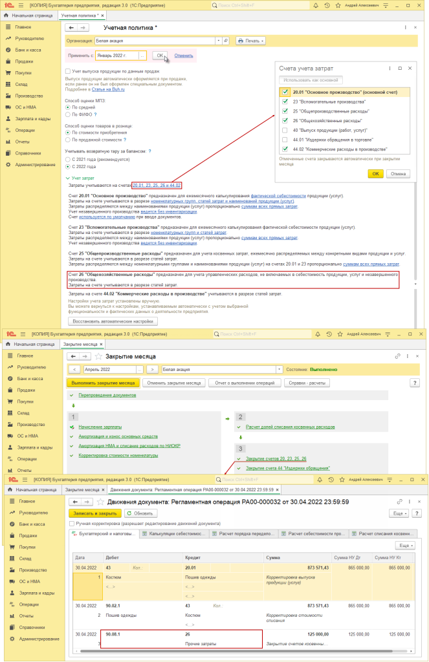Click forward arrow in Учетная политика form
Viewport: 429px width, 662px height.
pos(82,27)
